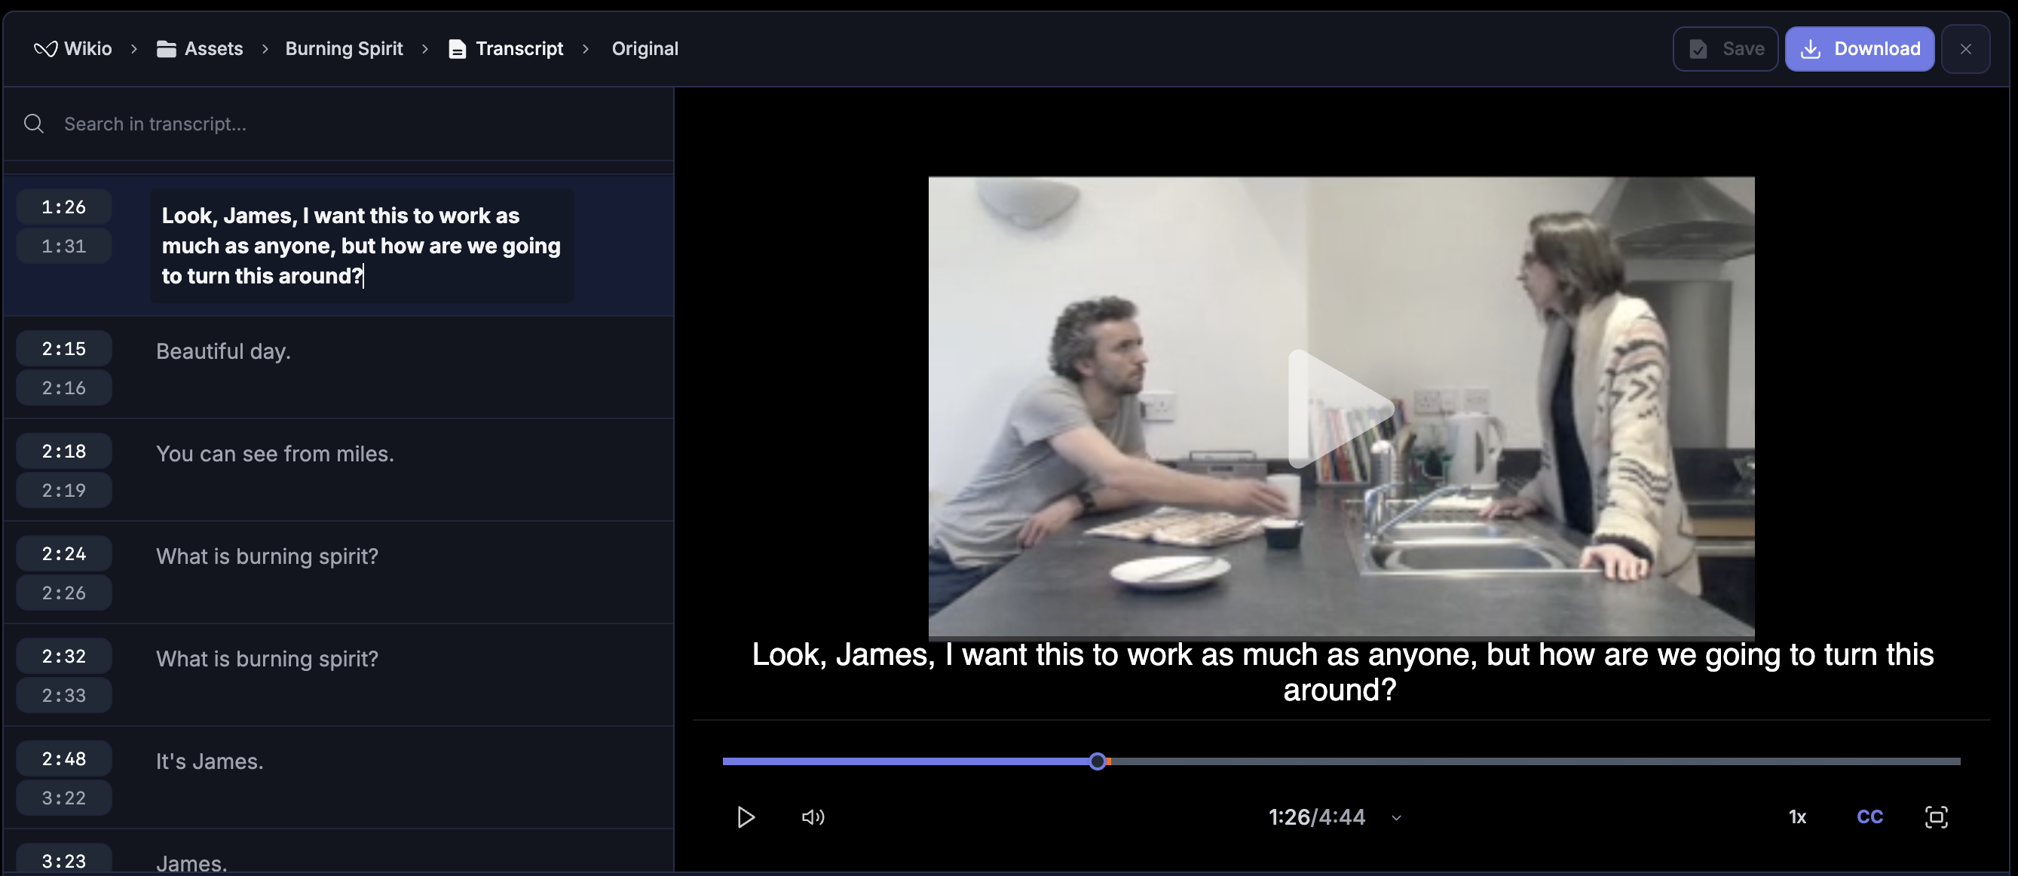Change the 1x playback speed

pos(1797,817)
